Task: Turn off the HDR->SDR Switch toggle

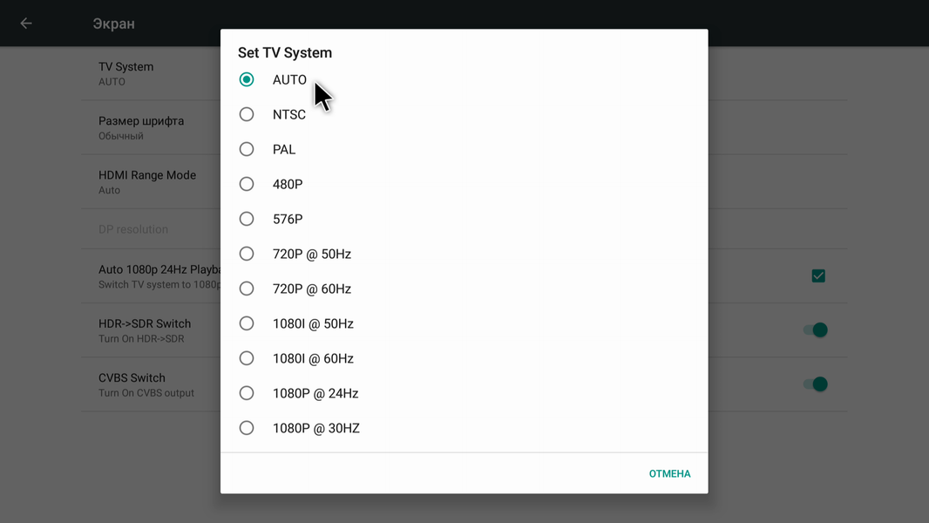Action: 815,329
